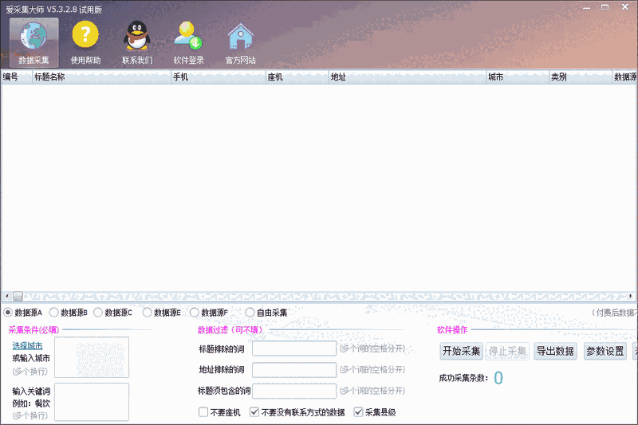
Task: Select the 数据源A radio button
Action: pyautogui.click(x=8, y=313)
